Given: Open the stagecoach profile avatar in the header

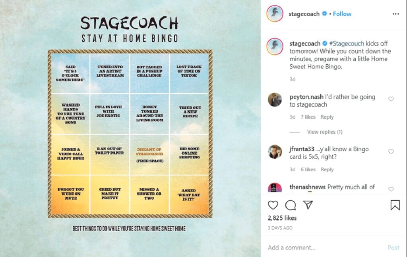Looking at the screenshot, I should pyautogui.click(x=275, y=13).
